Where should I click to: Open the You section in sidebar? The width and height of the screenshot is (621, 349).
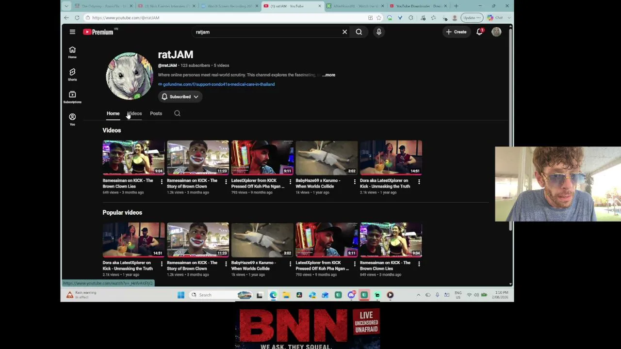[72, 119]
